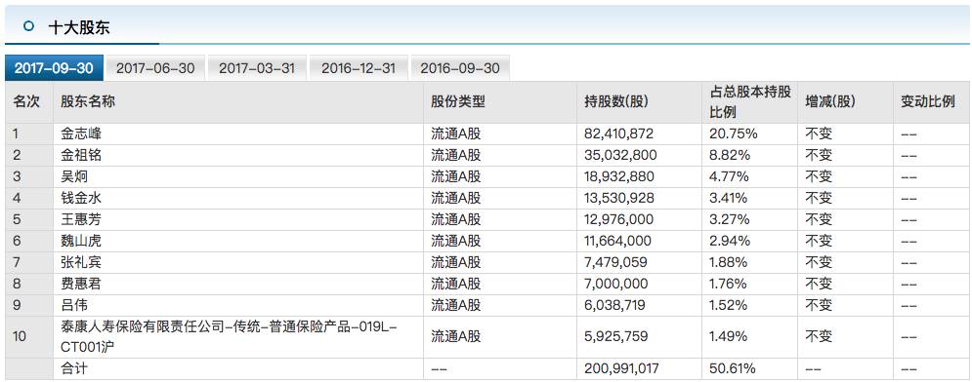
Task: Click the 1.52% holding percentage
Action: [728, 305]
